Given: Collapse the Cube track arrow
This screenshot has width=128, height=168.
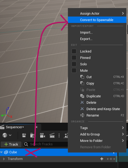Looking at the screenshot, I should (x=1, y=152).
